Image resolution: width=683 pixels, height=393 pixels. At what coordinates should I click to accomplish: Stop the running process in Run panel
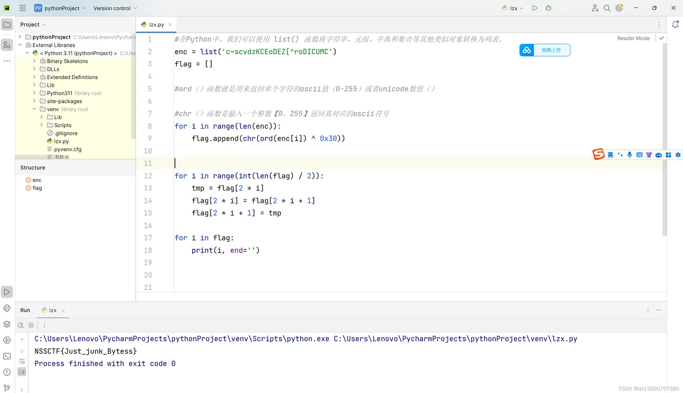click(x=31, y=325)
